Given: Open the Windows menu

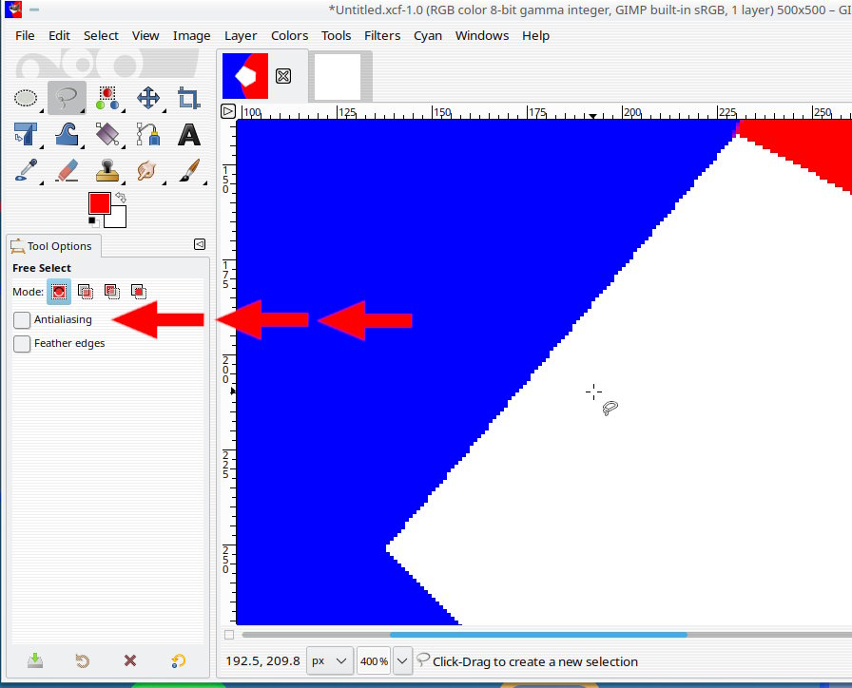Looking at the screenshot, I should [482, 36].
